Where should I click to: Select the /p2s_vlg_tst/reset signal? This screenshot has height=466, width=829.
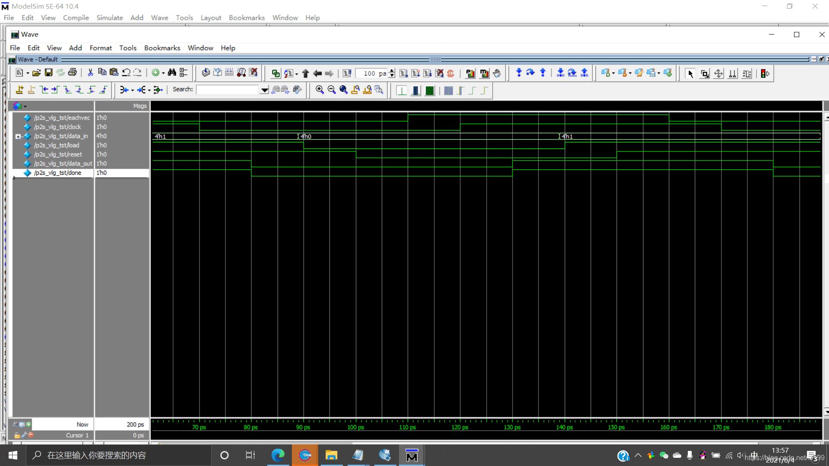58,154
